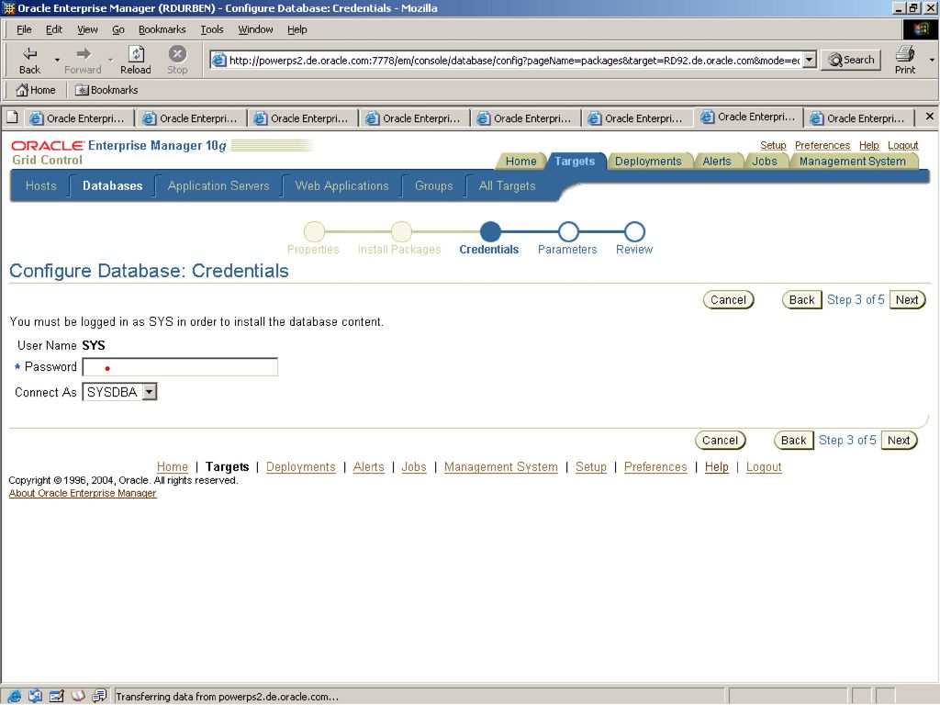The height and width of the screenshot is (705, 940).
Task: Open the Go menu
Action: coord(118,29)
